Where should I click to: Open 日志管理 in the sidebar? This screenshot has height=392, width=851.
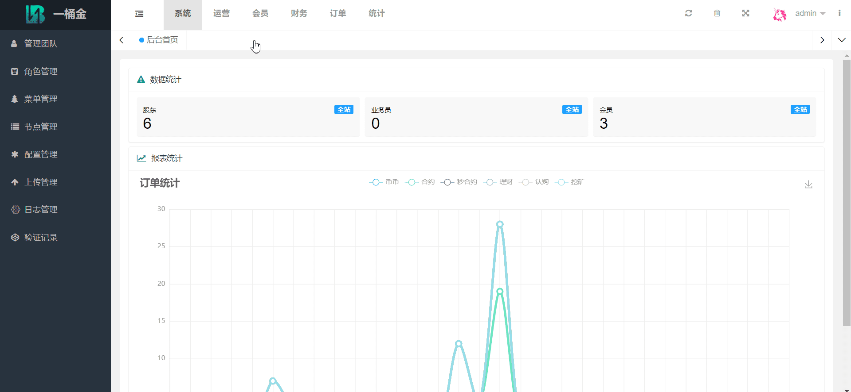(x=41, y=209)
